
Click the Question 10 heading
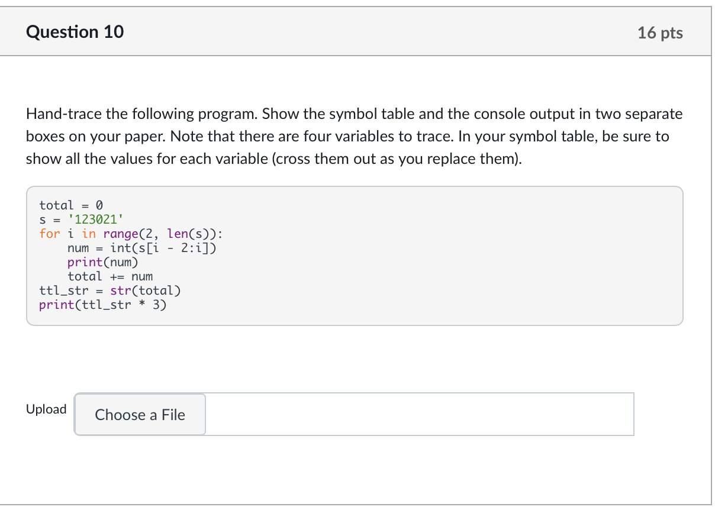(x=75, y=31)
